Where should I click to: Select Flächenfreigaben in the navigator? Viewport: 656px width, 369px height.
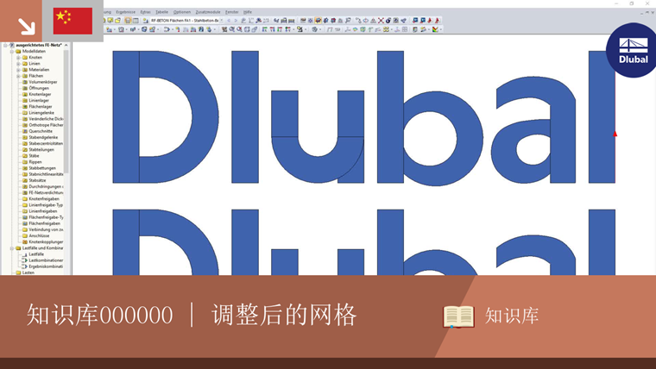[44, 223]
